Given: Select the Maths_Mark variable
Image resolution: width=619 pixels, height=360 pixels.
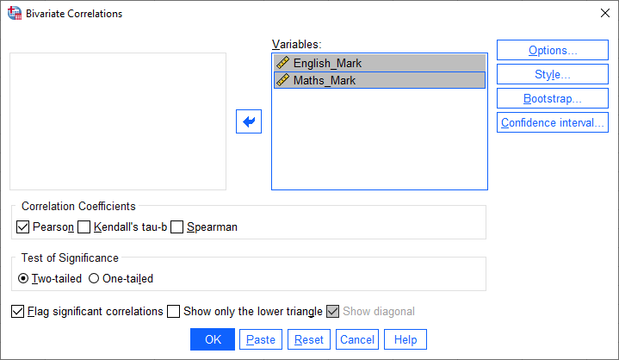Looking at the screenshot, I should click(380, 80).
